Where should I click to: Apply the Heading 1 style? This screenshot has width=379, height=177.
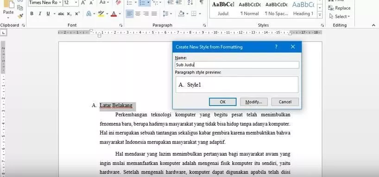303,8
